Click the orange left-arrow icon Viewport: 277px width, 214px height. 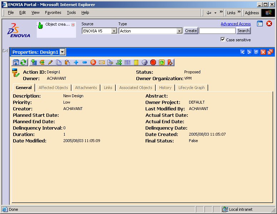(42, 62)
